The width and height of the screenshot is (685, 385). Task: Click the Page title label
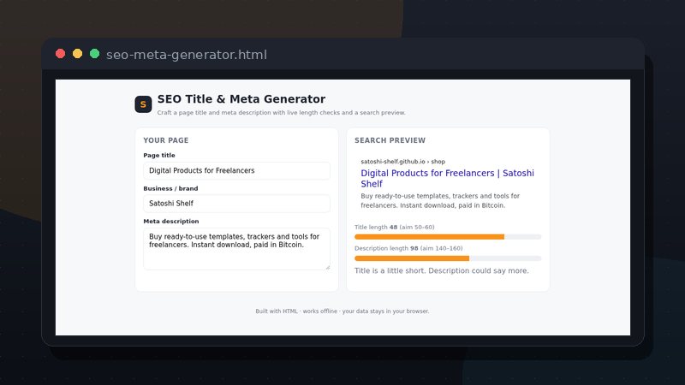pyautogui.click(x=159, y=156)
